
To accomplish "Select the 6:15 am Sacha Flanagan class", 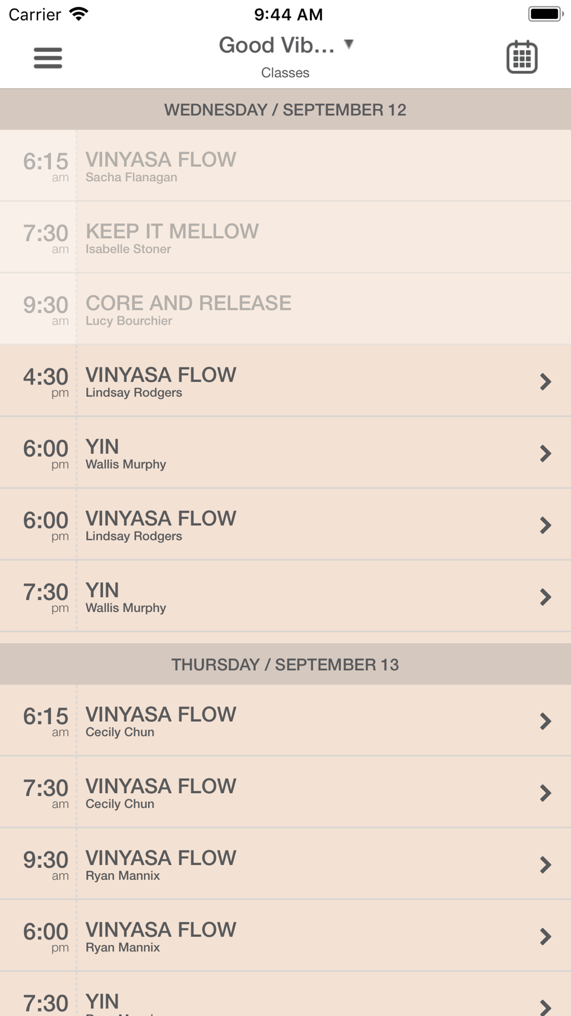I will [285, 166].
